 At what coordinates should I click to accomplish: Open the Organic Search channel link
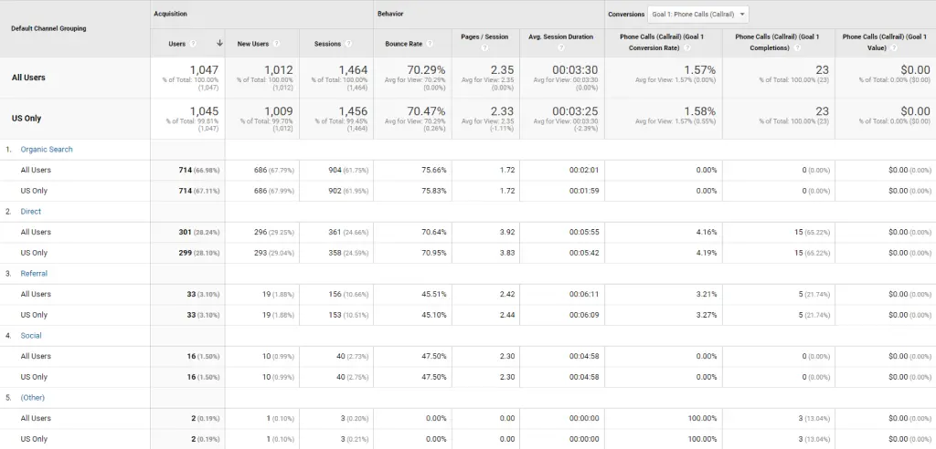coord(47,149)
